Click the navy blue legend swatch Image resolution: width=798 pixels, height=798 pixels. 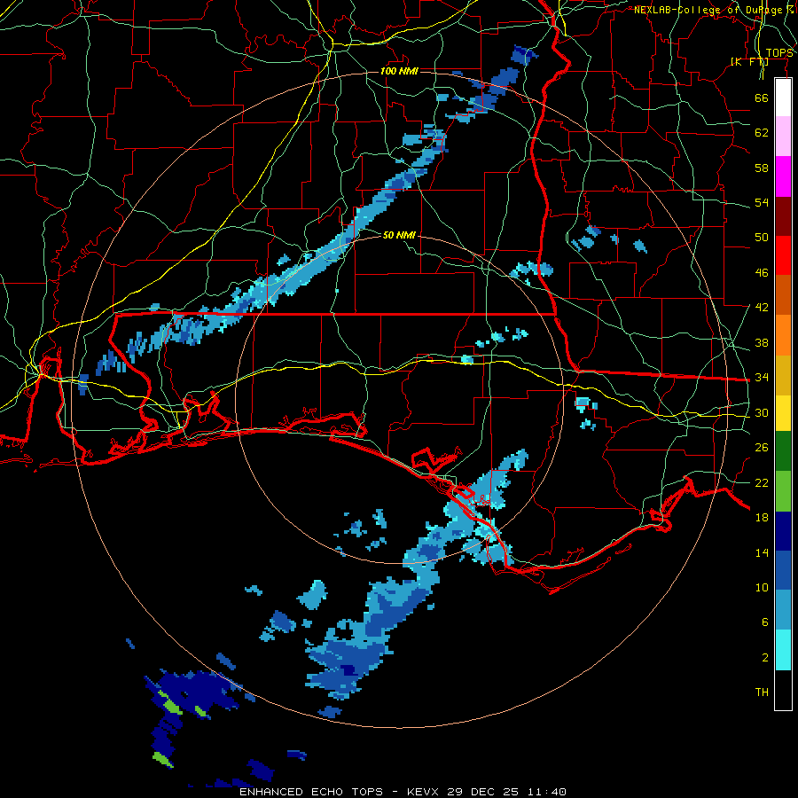(x=783, y=531)
